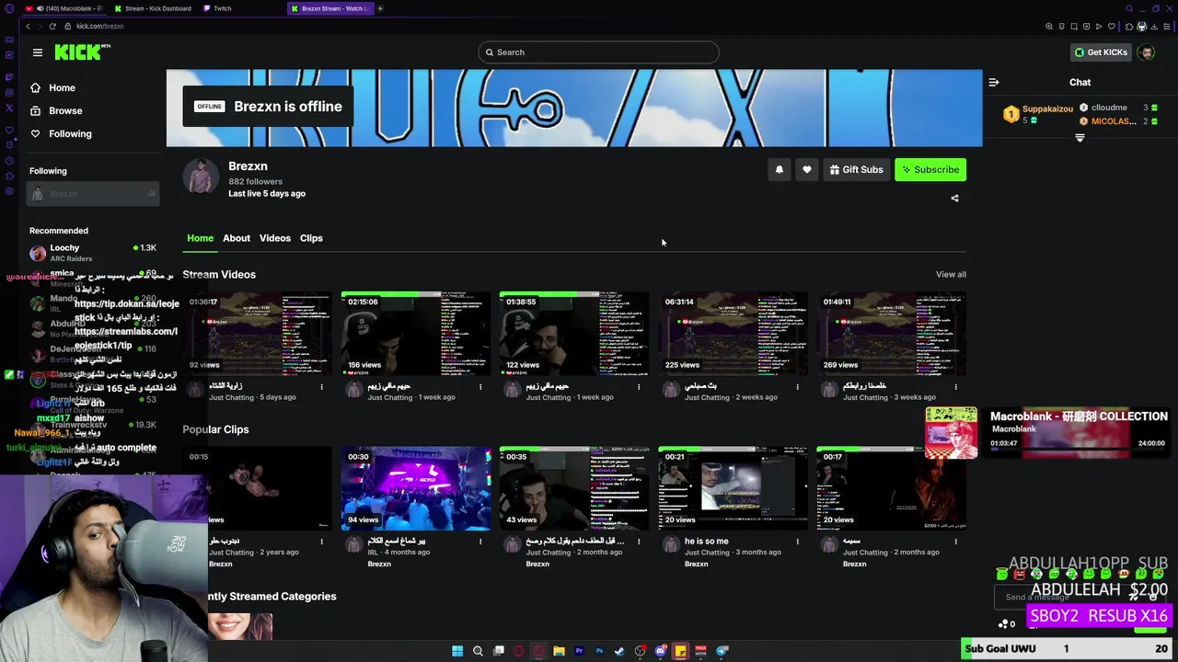Open options menu for 122 views video
1178x662 pixels.
(x=639, y=387)
